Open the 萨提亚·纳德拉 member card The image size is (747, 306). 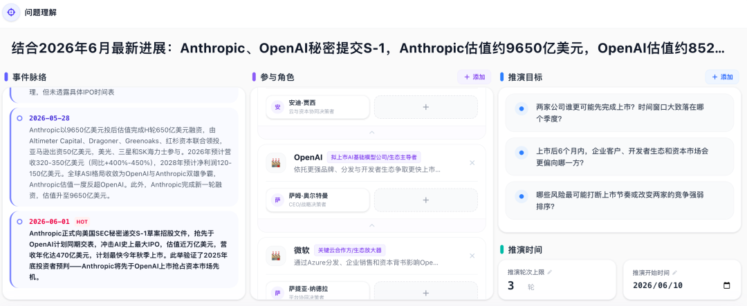coord(317,292)
